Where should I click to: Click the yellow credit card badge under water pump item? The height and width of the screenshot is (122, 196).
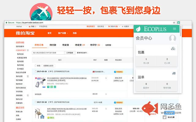[x=51, y=117]
